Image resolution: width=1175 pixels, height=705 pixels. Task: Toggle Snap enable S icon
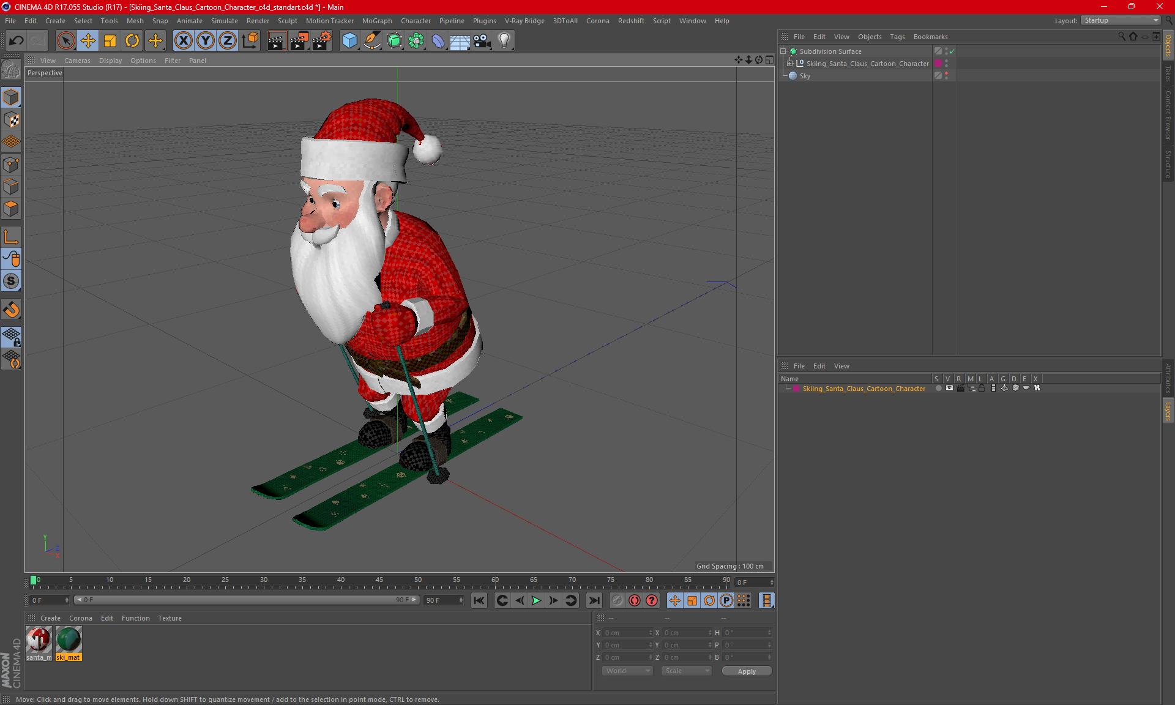pos(11,282)
